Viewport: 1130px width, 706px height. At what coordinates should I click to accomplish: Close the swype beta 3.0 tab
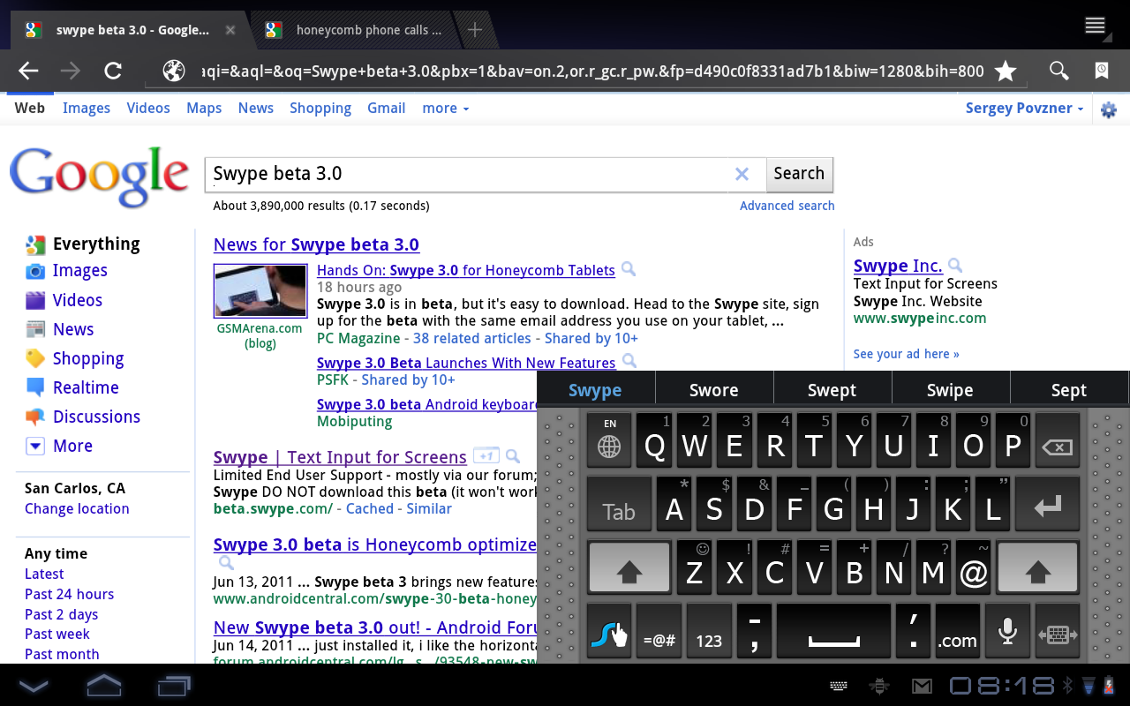pyautogui.click(x=230, y=30)
